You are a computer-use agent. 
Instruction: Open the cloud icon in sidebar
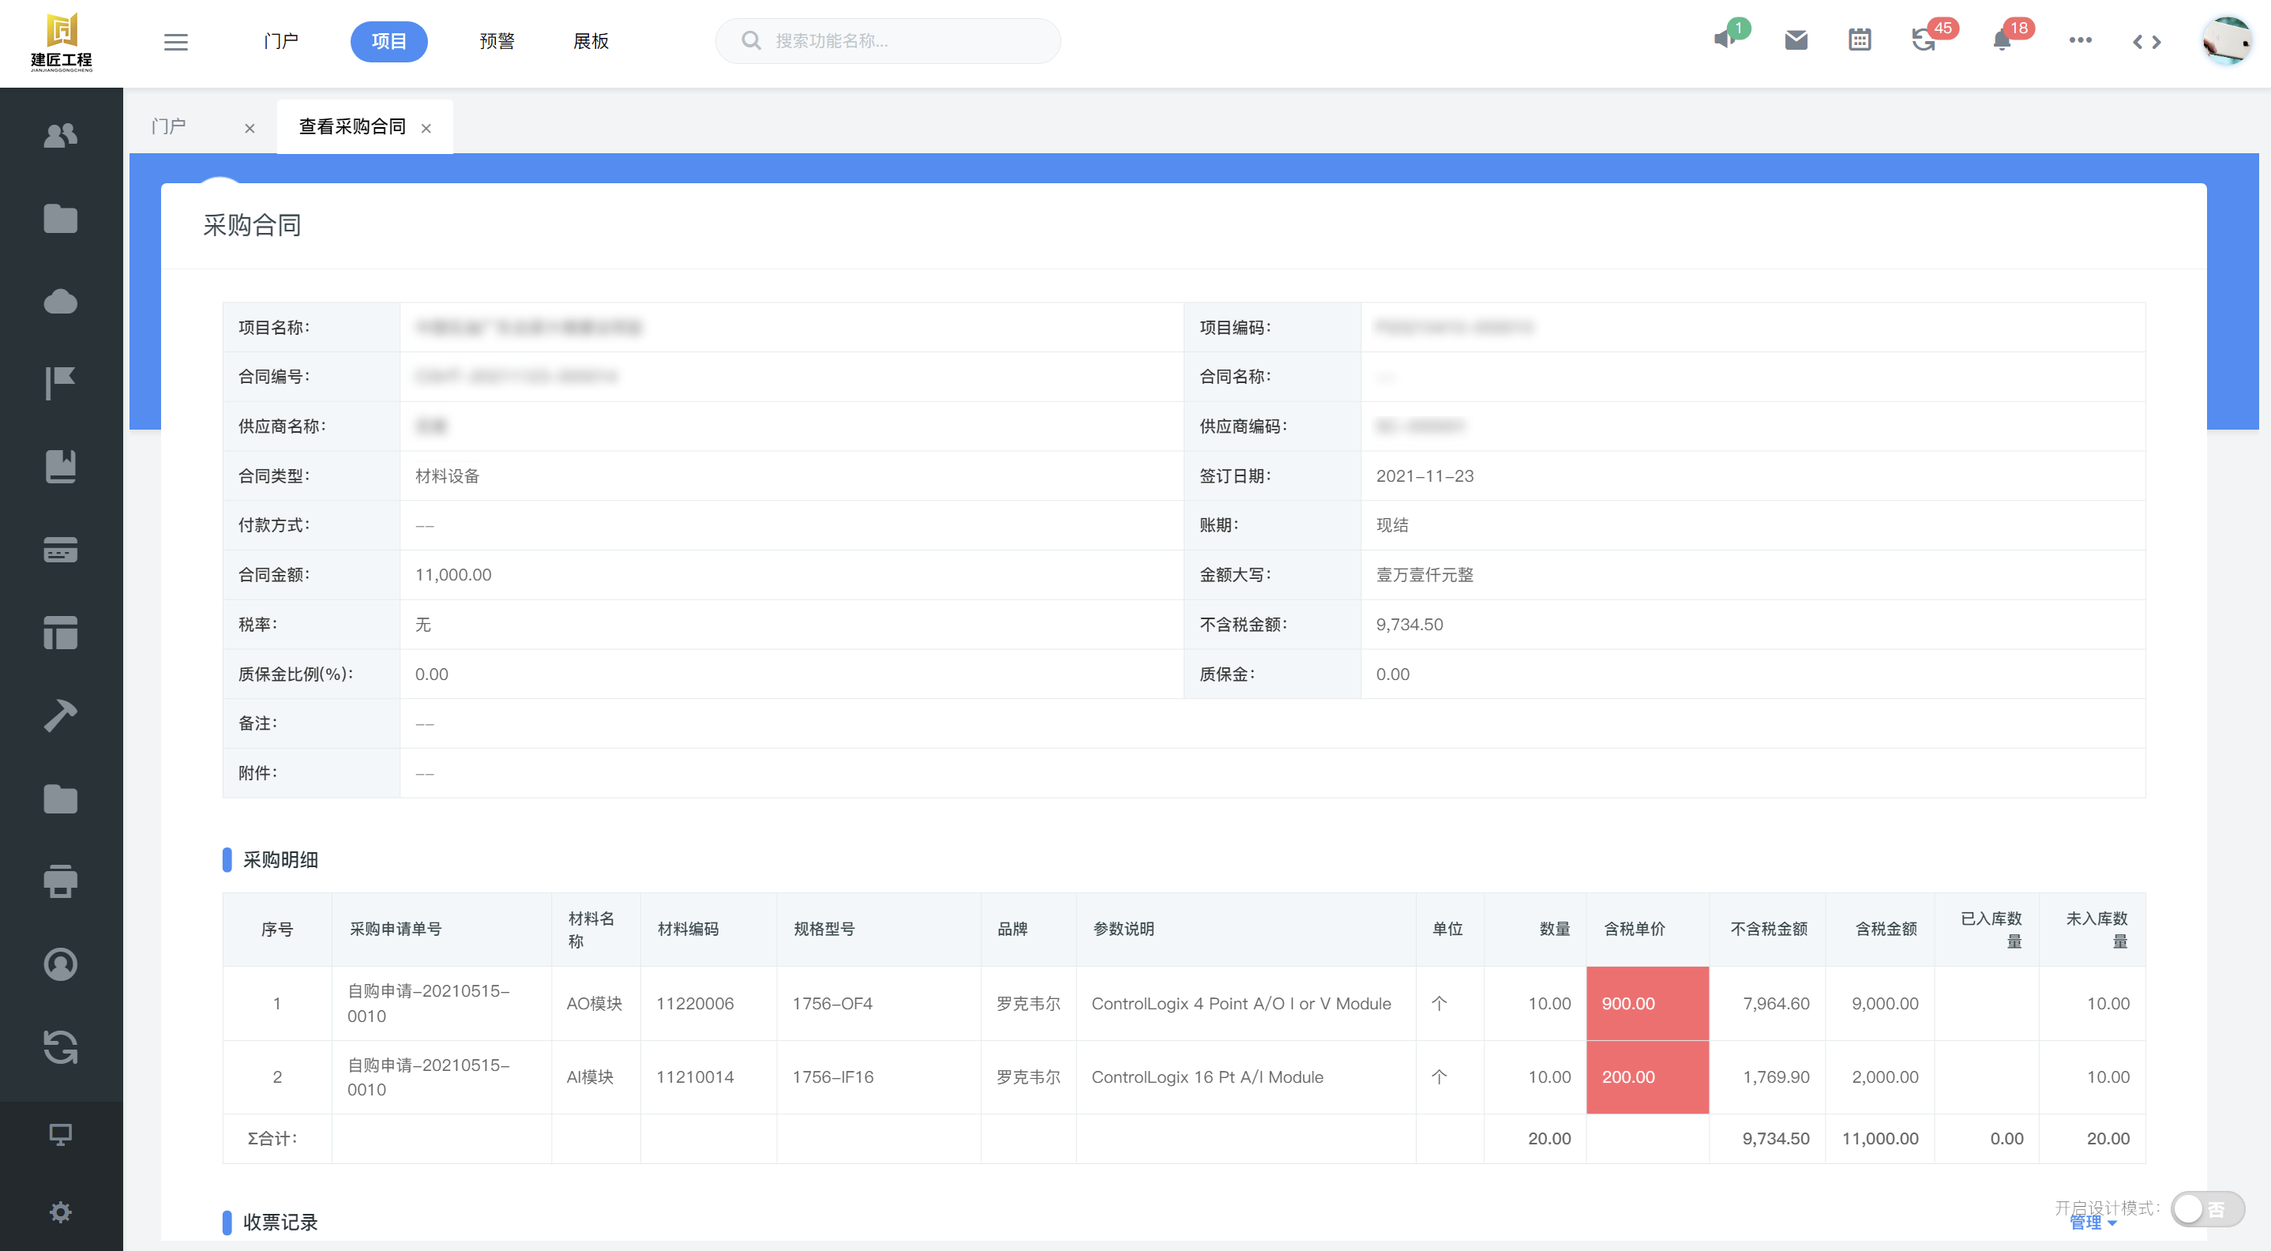coord(60,302)
